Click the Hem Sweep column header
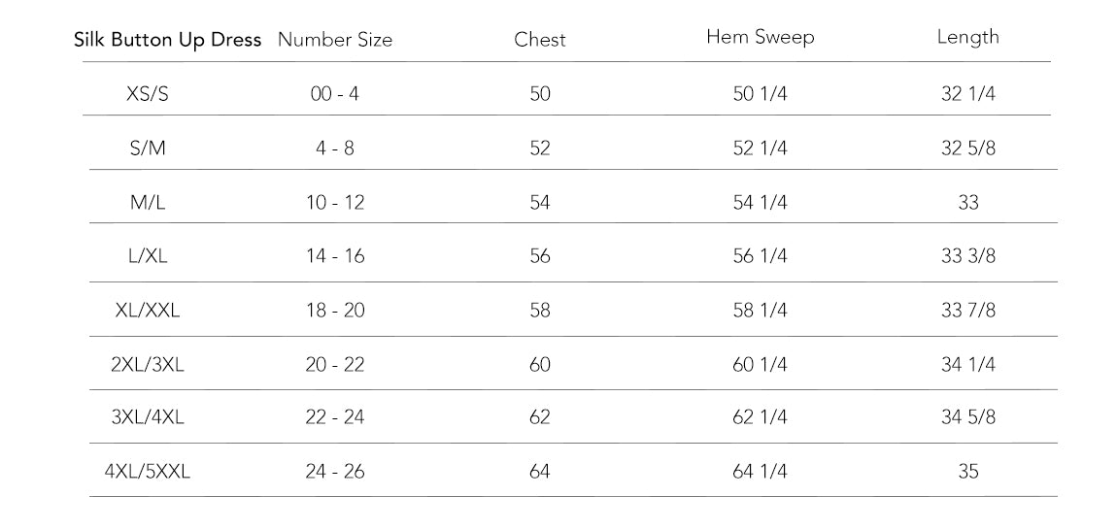Viewport: 1117px width, 529px height. point(760,37)
